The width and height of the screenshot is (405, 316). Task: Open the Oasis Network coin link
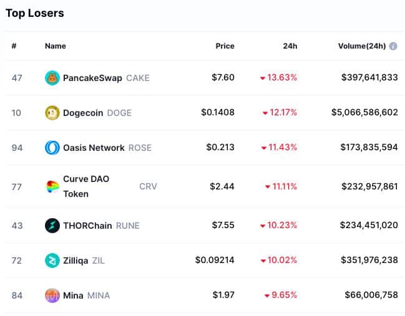tap(94, 148)
